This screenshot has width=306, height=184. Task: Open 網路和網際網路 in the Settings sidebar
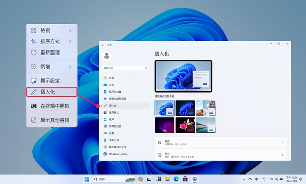click(x=126, y=99)
